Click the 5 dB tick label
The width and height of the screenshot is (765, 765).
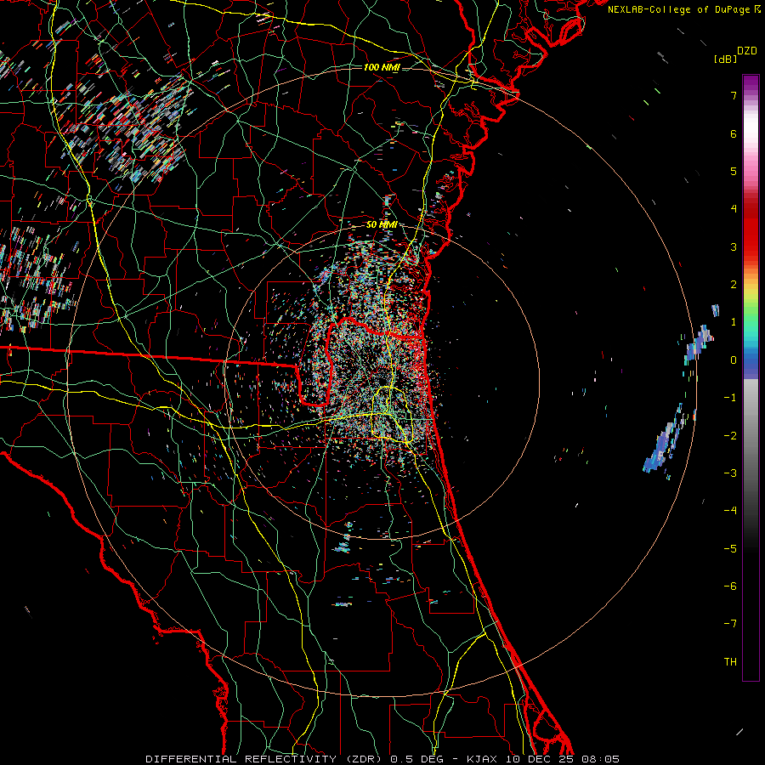734,171
